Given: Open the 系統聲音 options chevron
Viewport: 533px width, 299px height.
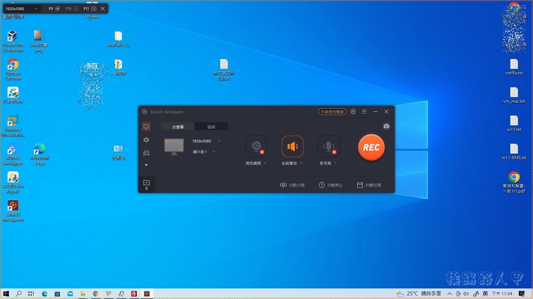Looking at the screenshot, I should pyautogui.click(x=301, y=163).
